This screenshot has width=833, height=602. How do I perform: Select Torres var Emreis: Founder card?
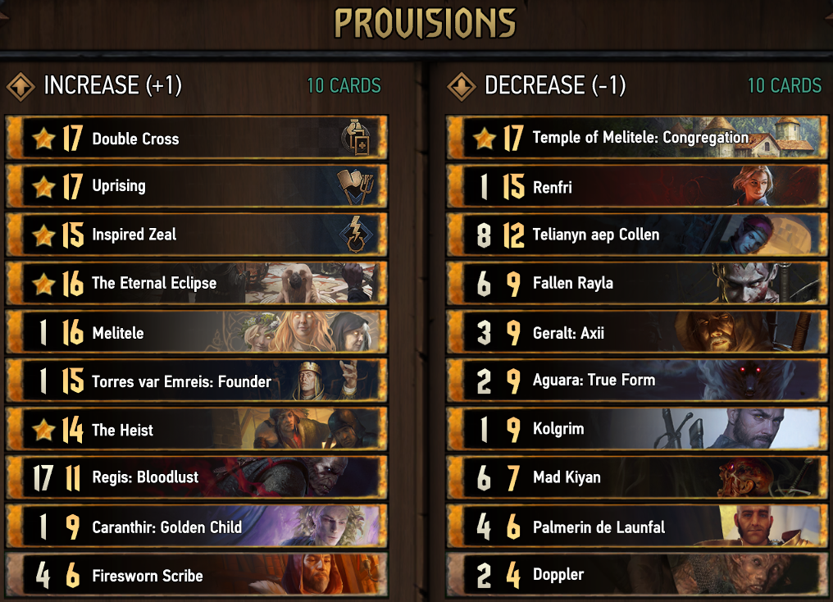[197, 381]
